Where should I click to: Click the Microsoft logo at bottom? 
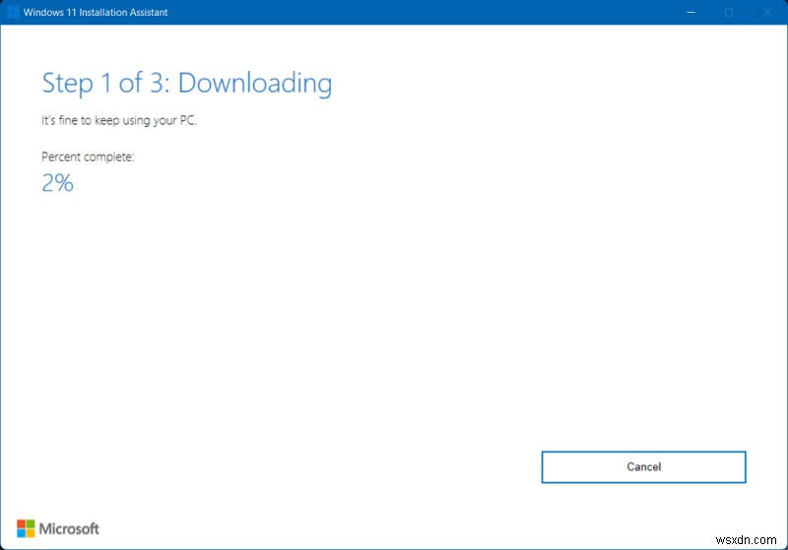pos(58,528)
